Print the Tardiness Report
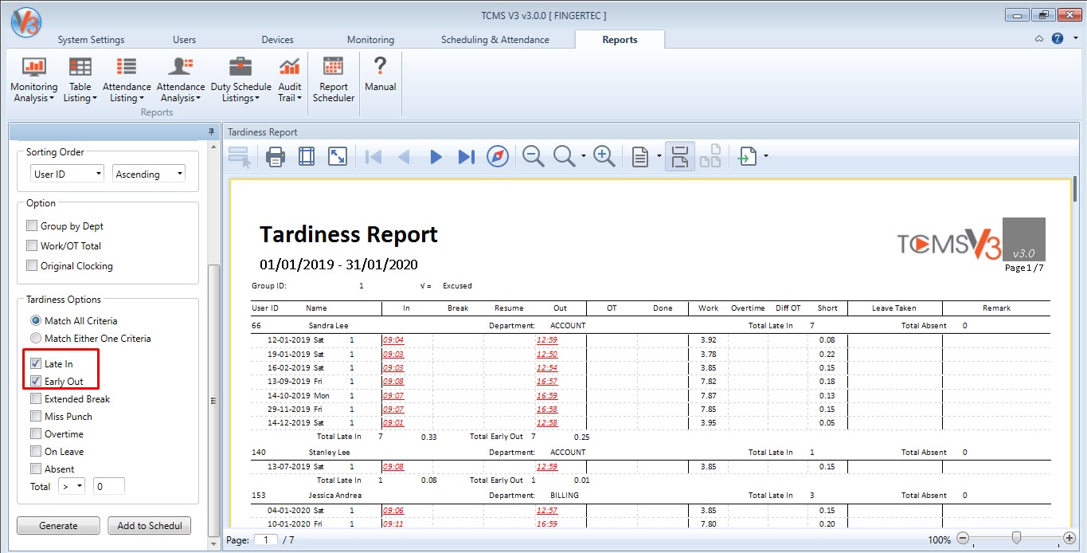The image size is (1087, 553). pyautogui.click(x=276, y=157)
